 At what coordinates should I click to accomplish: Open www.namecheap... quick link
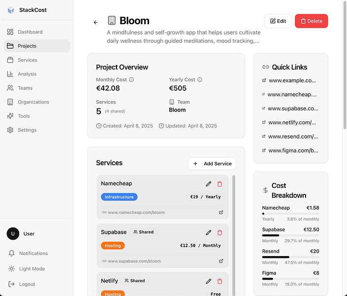(x=289, y=94)
